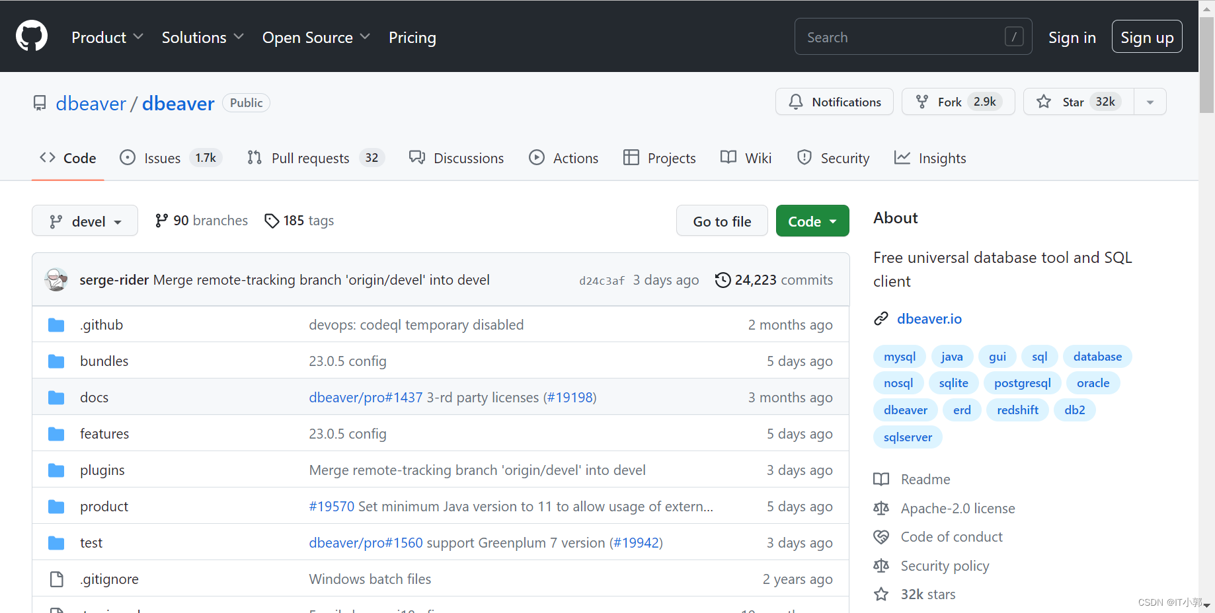Open the devel branch selector dropdown

click(85, 221)
